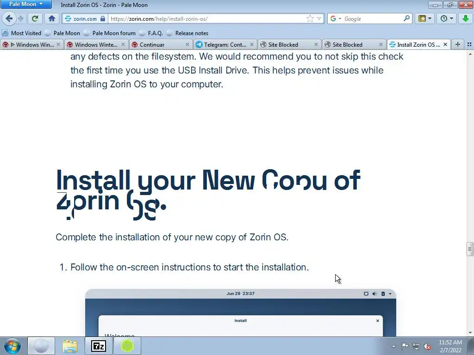Switch to the second Site Blocked tab
Viewport: 474px width, 355px height.
click(x=354, y=45)
